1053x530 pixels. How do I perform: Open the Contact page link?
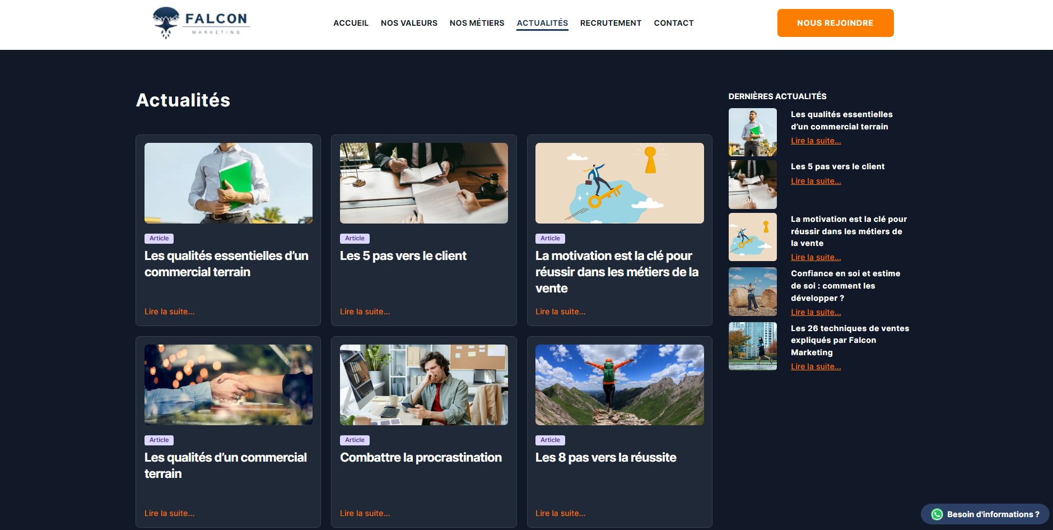673,23
